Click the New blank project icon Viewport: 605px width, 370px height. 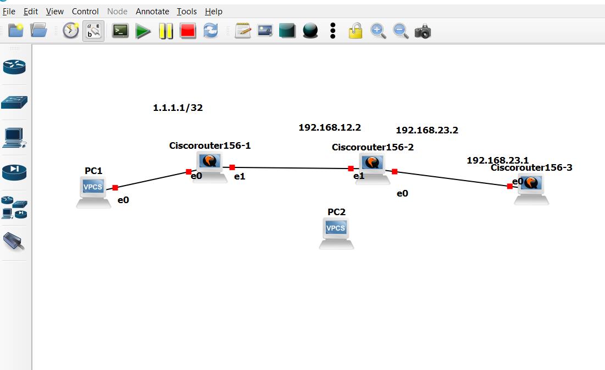click(15, 31)
